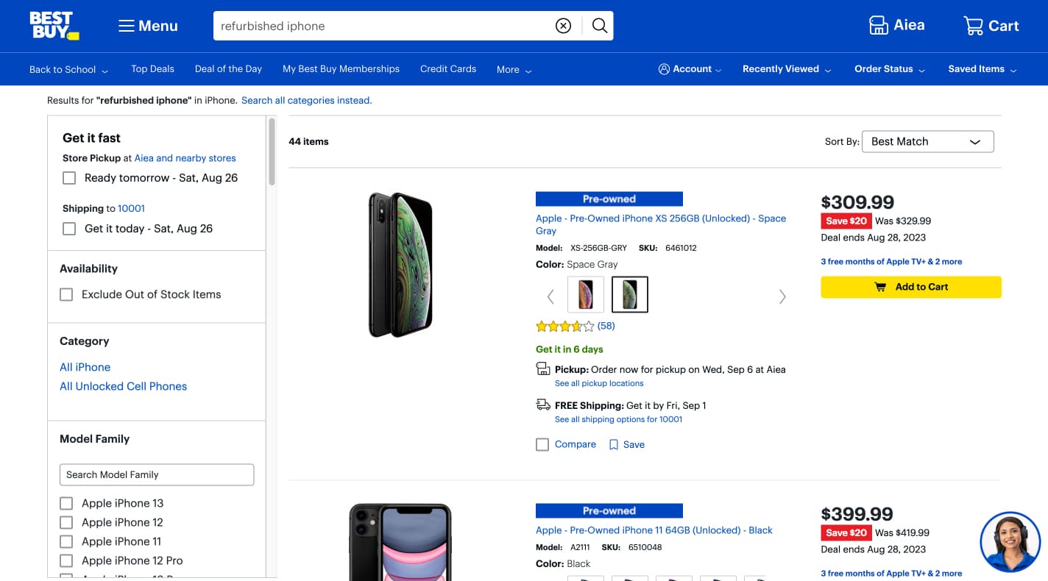
Task: Clear the search field with X icon
Action: coord(563,26)
